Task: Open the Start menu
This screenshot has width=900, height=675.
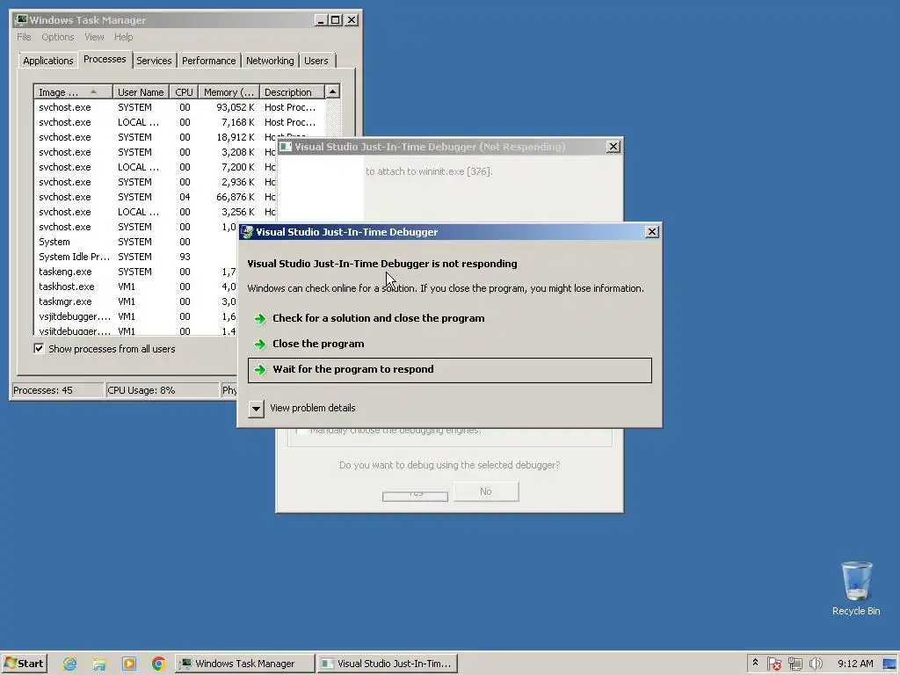Action: [24, 664]
